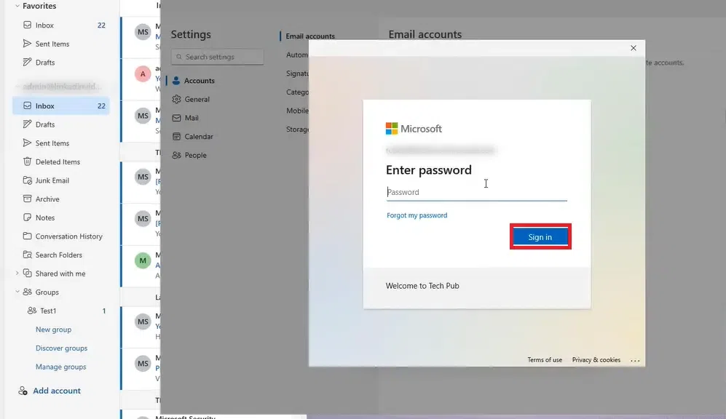This screenshot has width=726, height=419.
Task: Click the Calendar icon in Settings
Action: 176,137
